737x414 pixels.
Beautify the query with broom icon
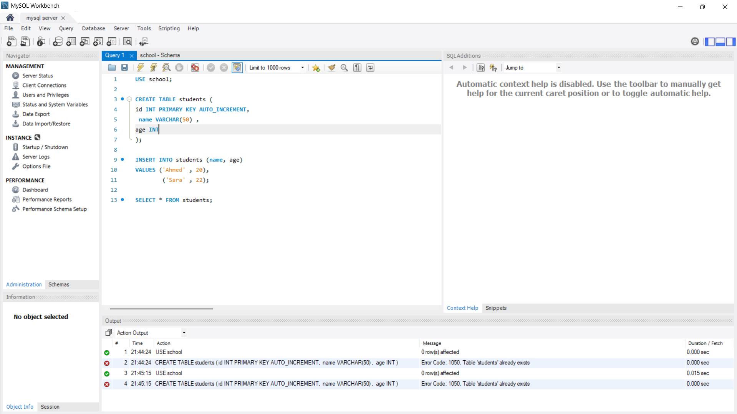[331, 68]
